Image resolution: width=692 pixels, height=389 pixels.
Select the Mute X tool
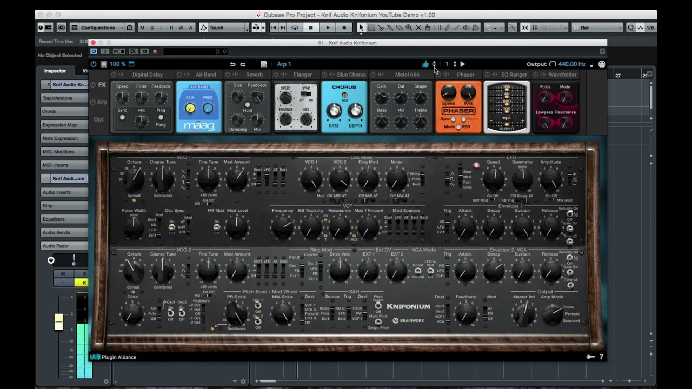click(418, 28)
